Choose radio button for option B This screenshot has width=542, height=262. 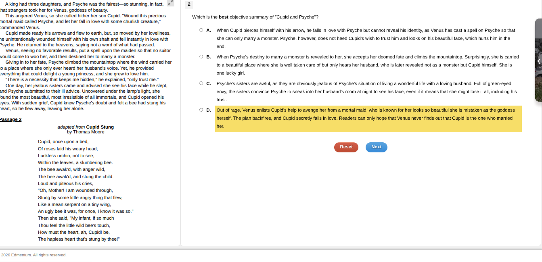point(201,57)
